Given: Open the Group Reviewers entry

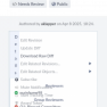Looking at the screenshot, I should pos(49,100).
